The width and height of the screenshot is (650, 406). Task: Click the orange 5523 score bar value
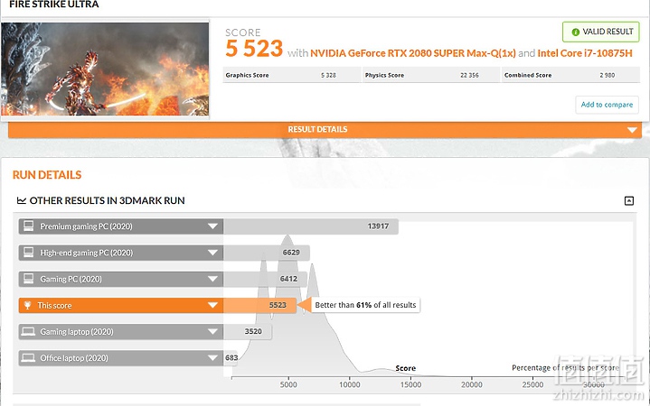click(278, 306)
